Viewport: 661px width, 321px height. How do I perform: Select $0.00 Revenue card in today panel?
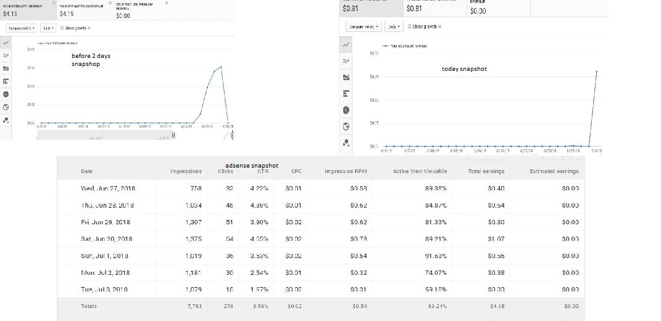pyautogui.click(x=499, y=8)
